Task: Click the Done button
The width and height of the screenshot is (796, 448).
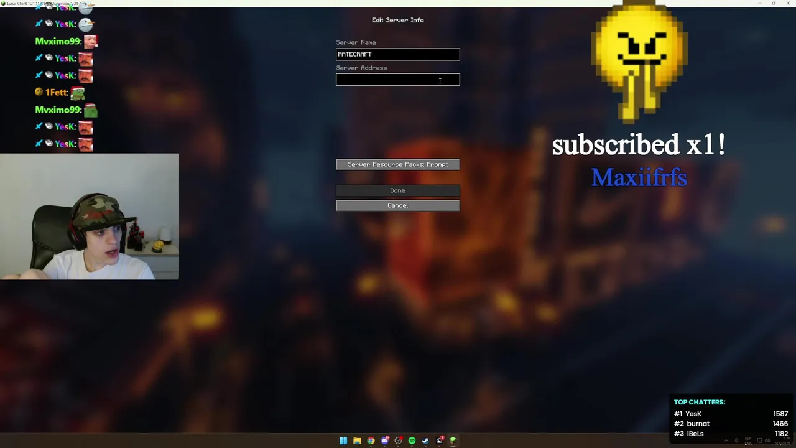Action: (398, 190)
